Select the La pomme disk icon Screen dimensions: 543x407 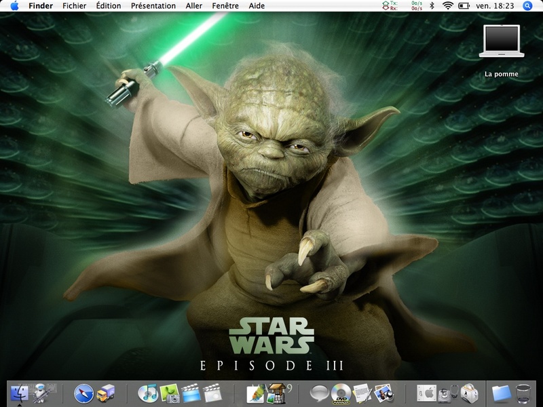point(502,41)
